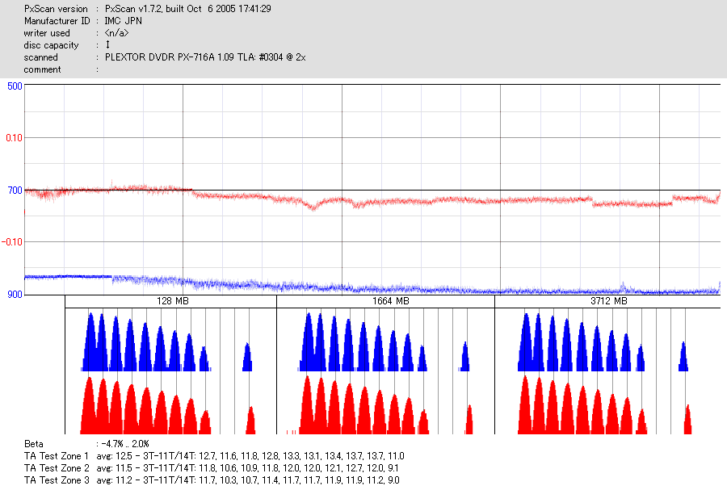Click the Manufacturer ID value IMC JPN
Image resolution: width=727 pixels, height=490 pixels.
(x=124, y=21)
